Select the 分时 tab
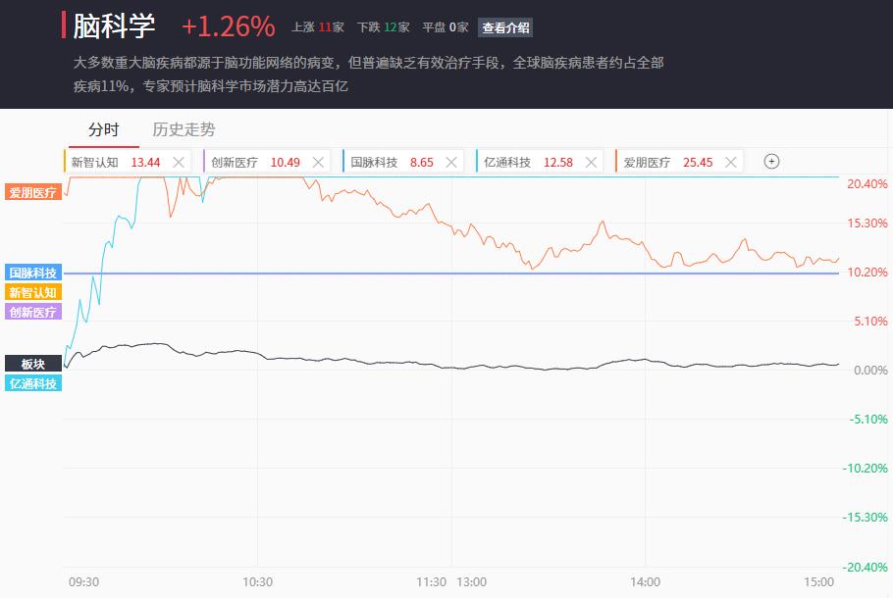The width and height of the screenshot is (893, 598). 104,129
